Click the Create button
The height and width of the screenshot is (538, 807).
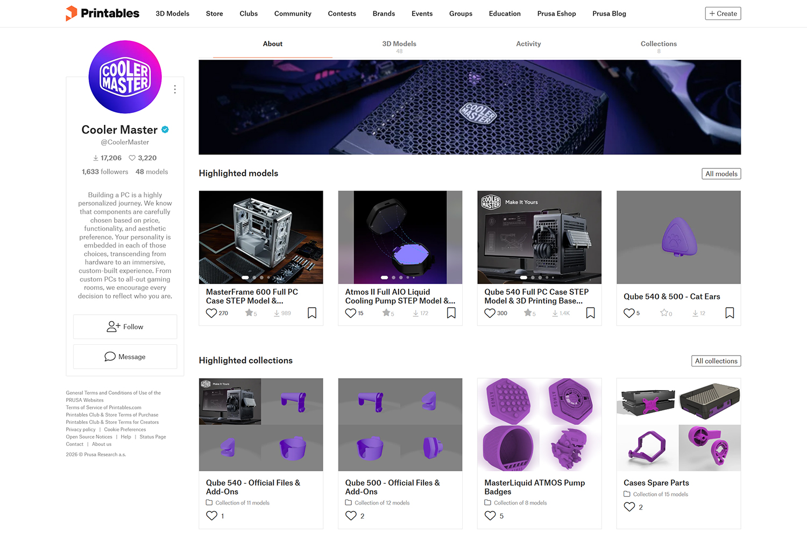click(723, 13)
